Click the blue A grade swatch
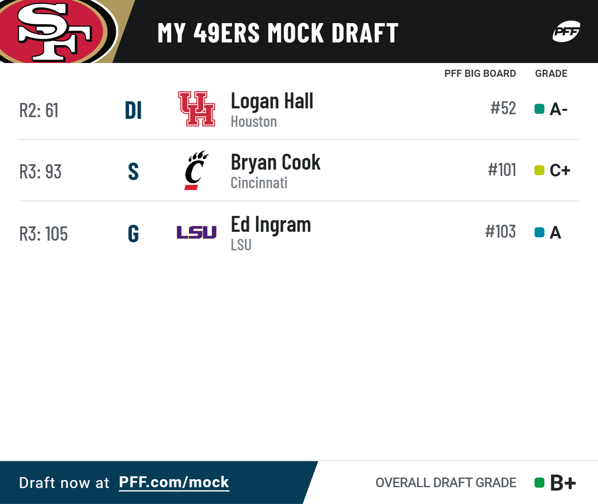 (x=539, y=232)
